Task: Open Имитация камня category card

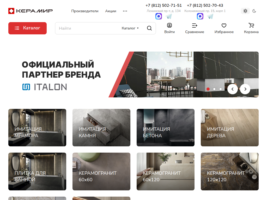Action: point(101,128)
